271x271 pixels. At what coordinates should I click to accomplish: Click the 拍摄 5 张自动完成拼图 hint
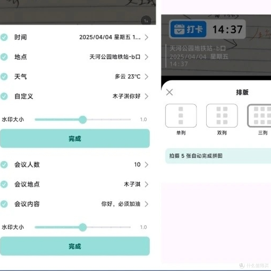[196, 156]
